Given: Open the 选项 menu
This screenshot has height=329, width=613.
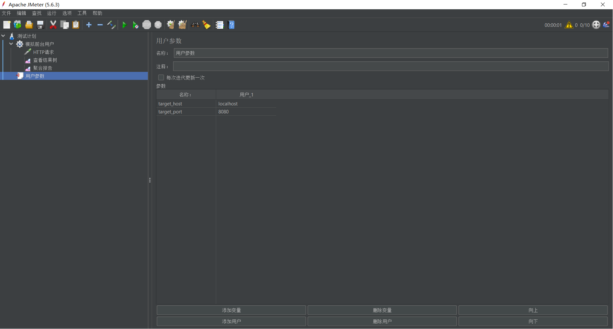Looking at the screenshot, I should [x=67, y=13].
